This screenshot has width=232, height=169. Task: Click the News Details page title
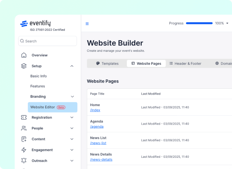click(101, 154)
